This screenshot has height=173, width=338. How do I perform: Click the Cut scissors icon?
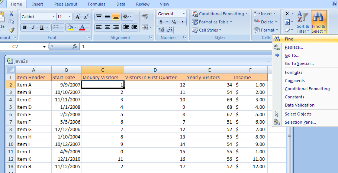pos(12,14)
